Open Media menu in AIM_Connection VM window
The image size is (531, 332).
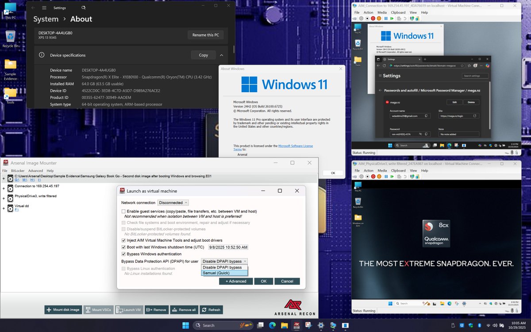coord(382,12)
